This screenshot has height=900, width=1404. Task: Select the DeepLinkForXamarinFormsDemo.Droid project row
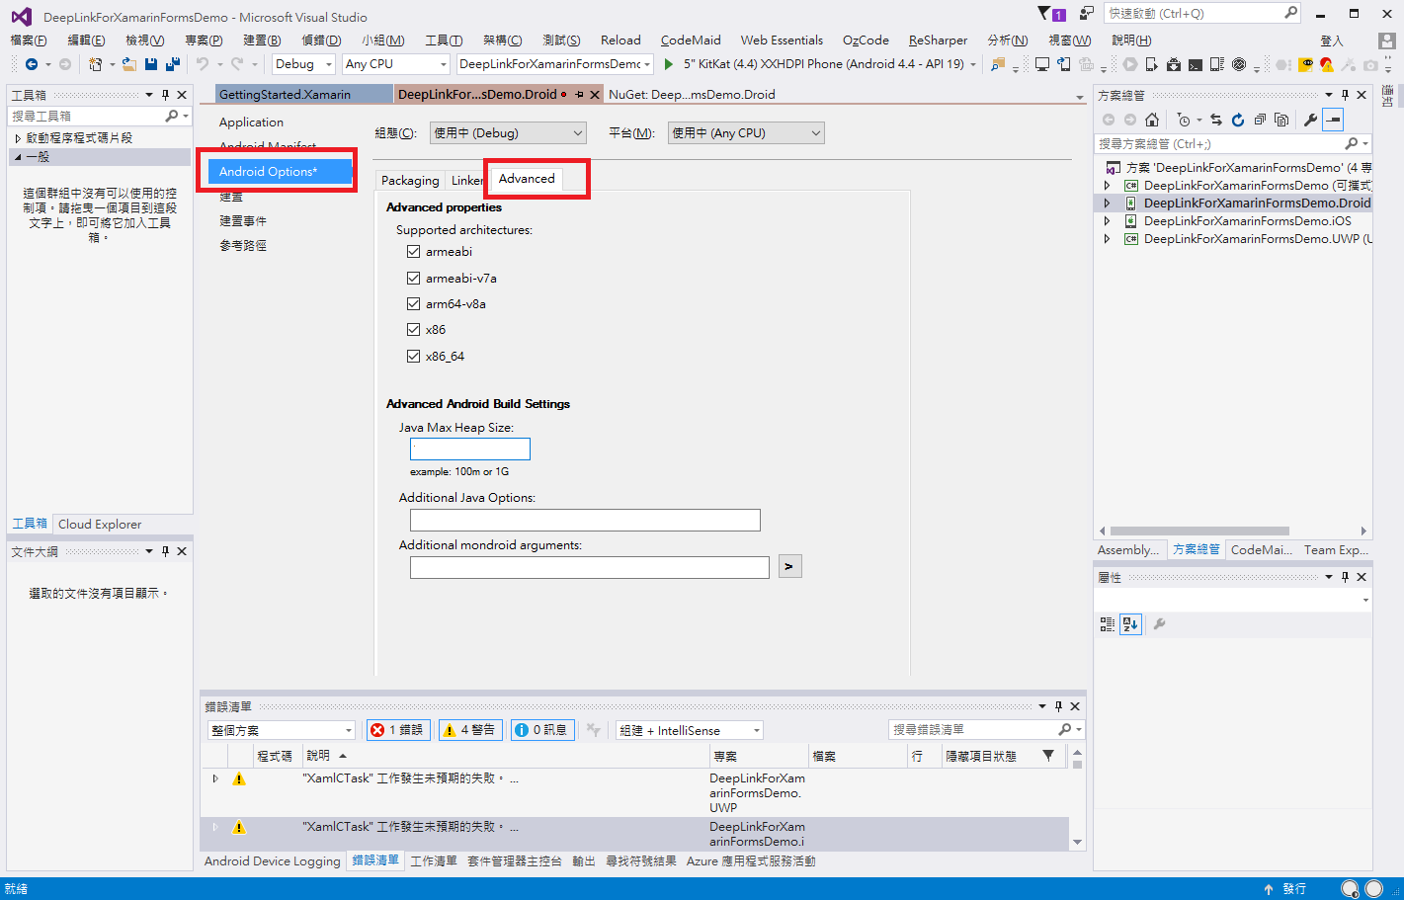pyautogui.click(x=1233, y=204)
